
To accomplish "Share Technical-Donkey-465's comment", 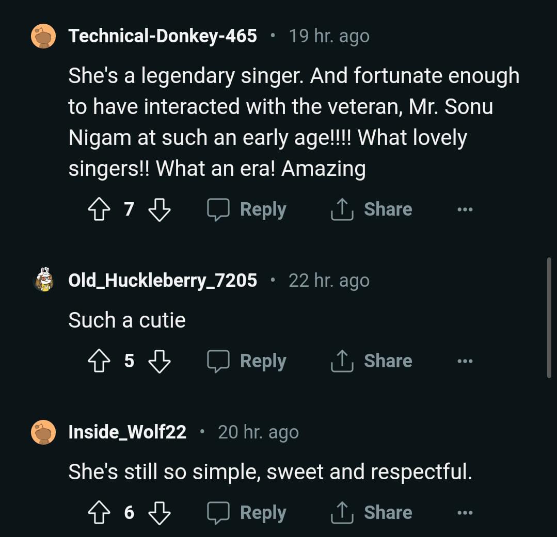I will coord(372,209).
